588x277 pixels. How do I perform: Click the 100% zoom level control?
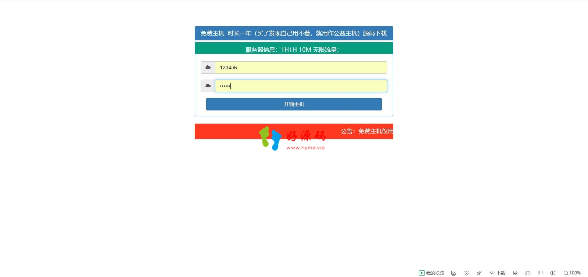(x=572, y=273)
